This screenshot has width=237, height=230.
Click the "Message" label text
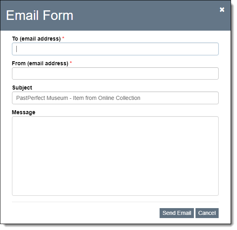click(x=24, y=112)
